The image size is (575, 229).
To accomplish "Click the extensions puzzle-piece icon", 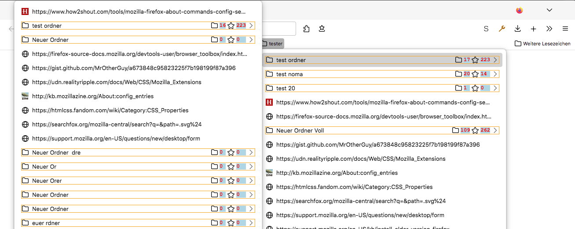I will coord(307,29).
